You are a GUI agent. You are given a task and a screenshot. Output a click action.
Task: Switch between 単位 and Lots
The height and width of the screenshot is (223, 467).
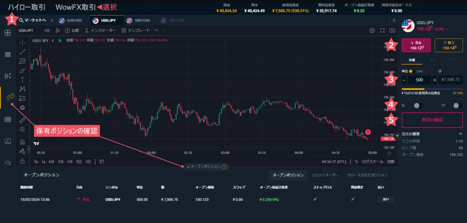tap(412, 71)
